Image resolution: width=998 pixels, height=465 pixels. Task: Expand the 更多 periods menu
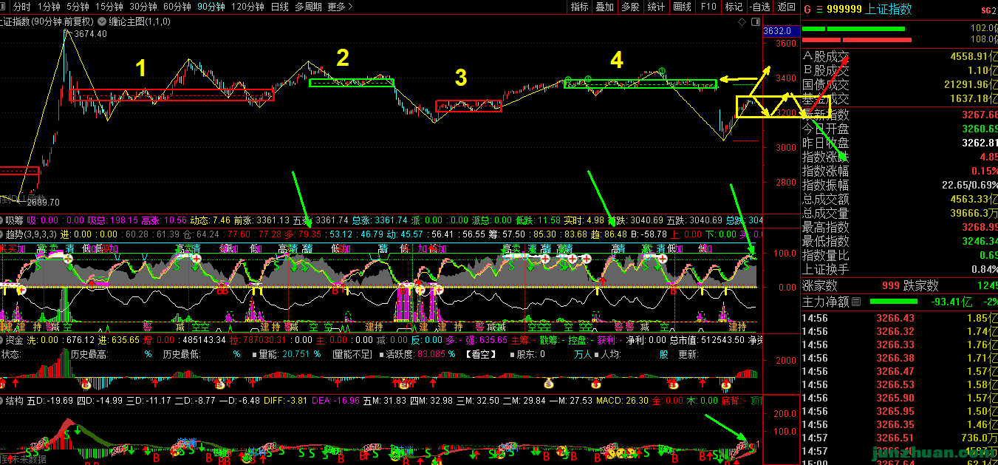pyautogui.click(x=340, y=7)
